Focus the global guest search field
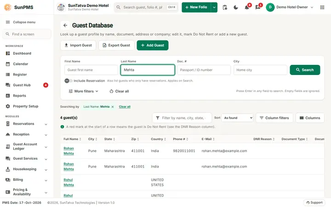The height and width of the screenshot is (207, 331). click(x=146, y=7)
